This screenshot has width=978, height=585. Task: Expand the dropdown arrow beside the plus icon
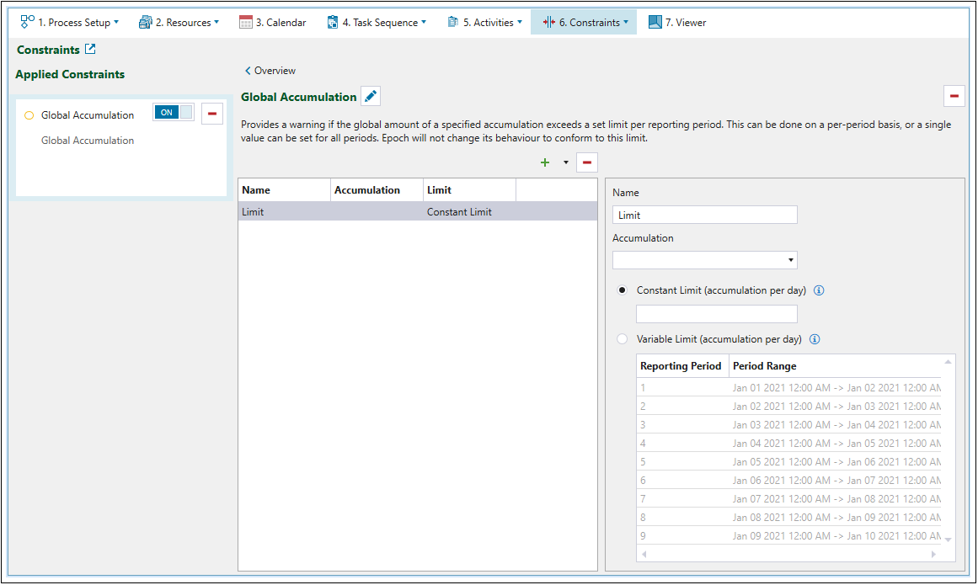(565, 162)
